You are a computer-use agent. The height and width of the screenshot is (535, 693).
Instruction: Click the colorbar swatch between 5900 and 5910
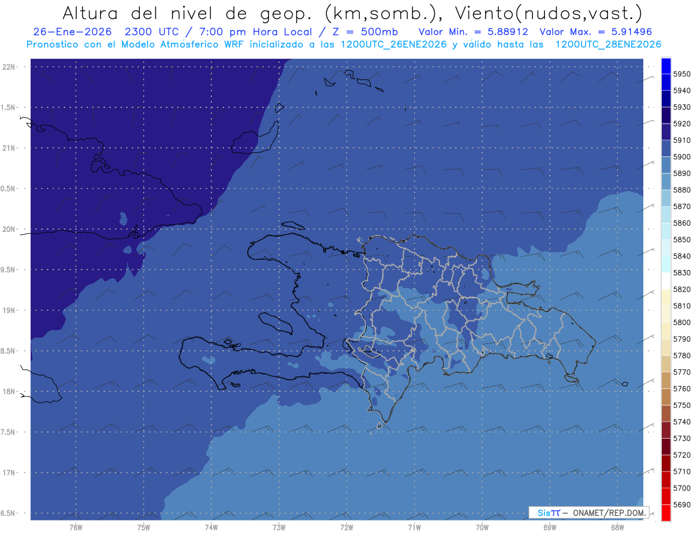tap(666, 148)
